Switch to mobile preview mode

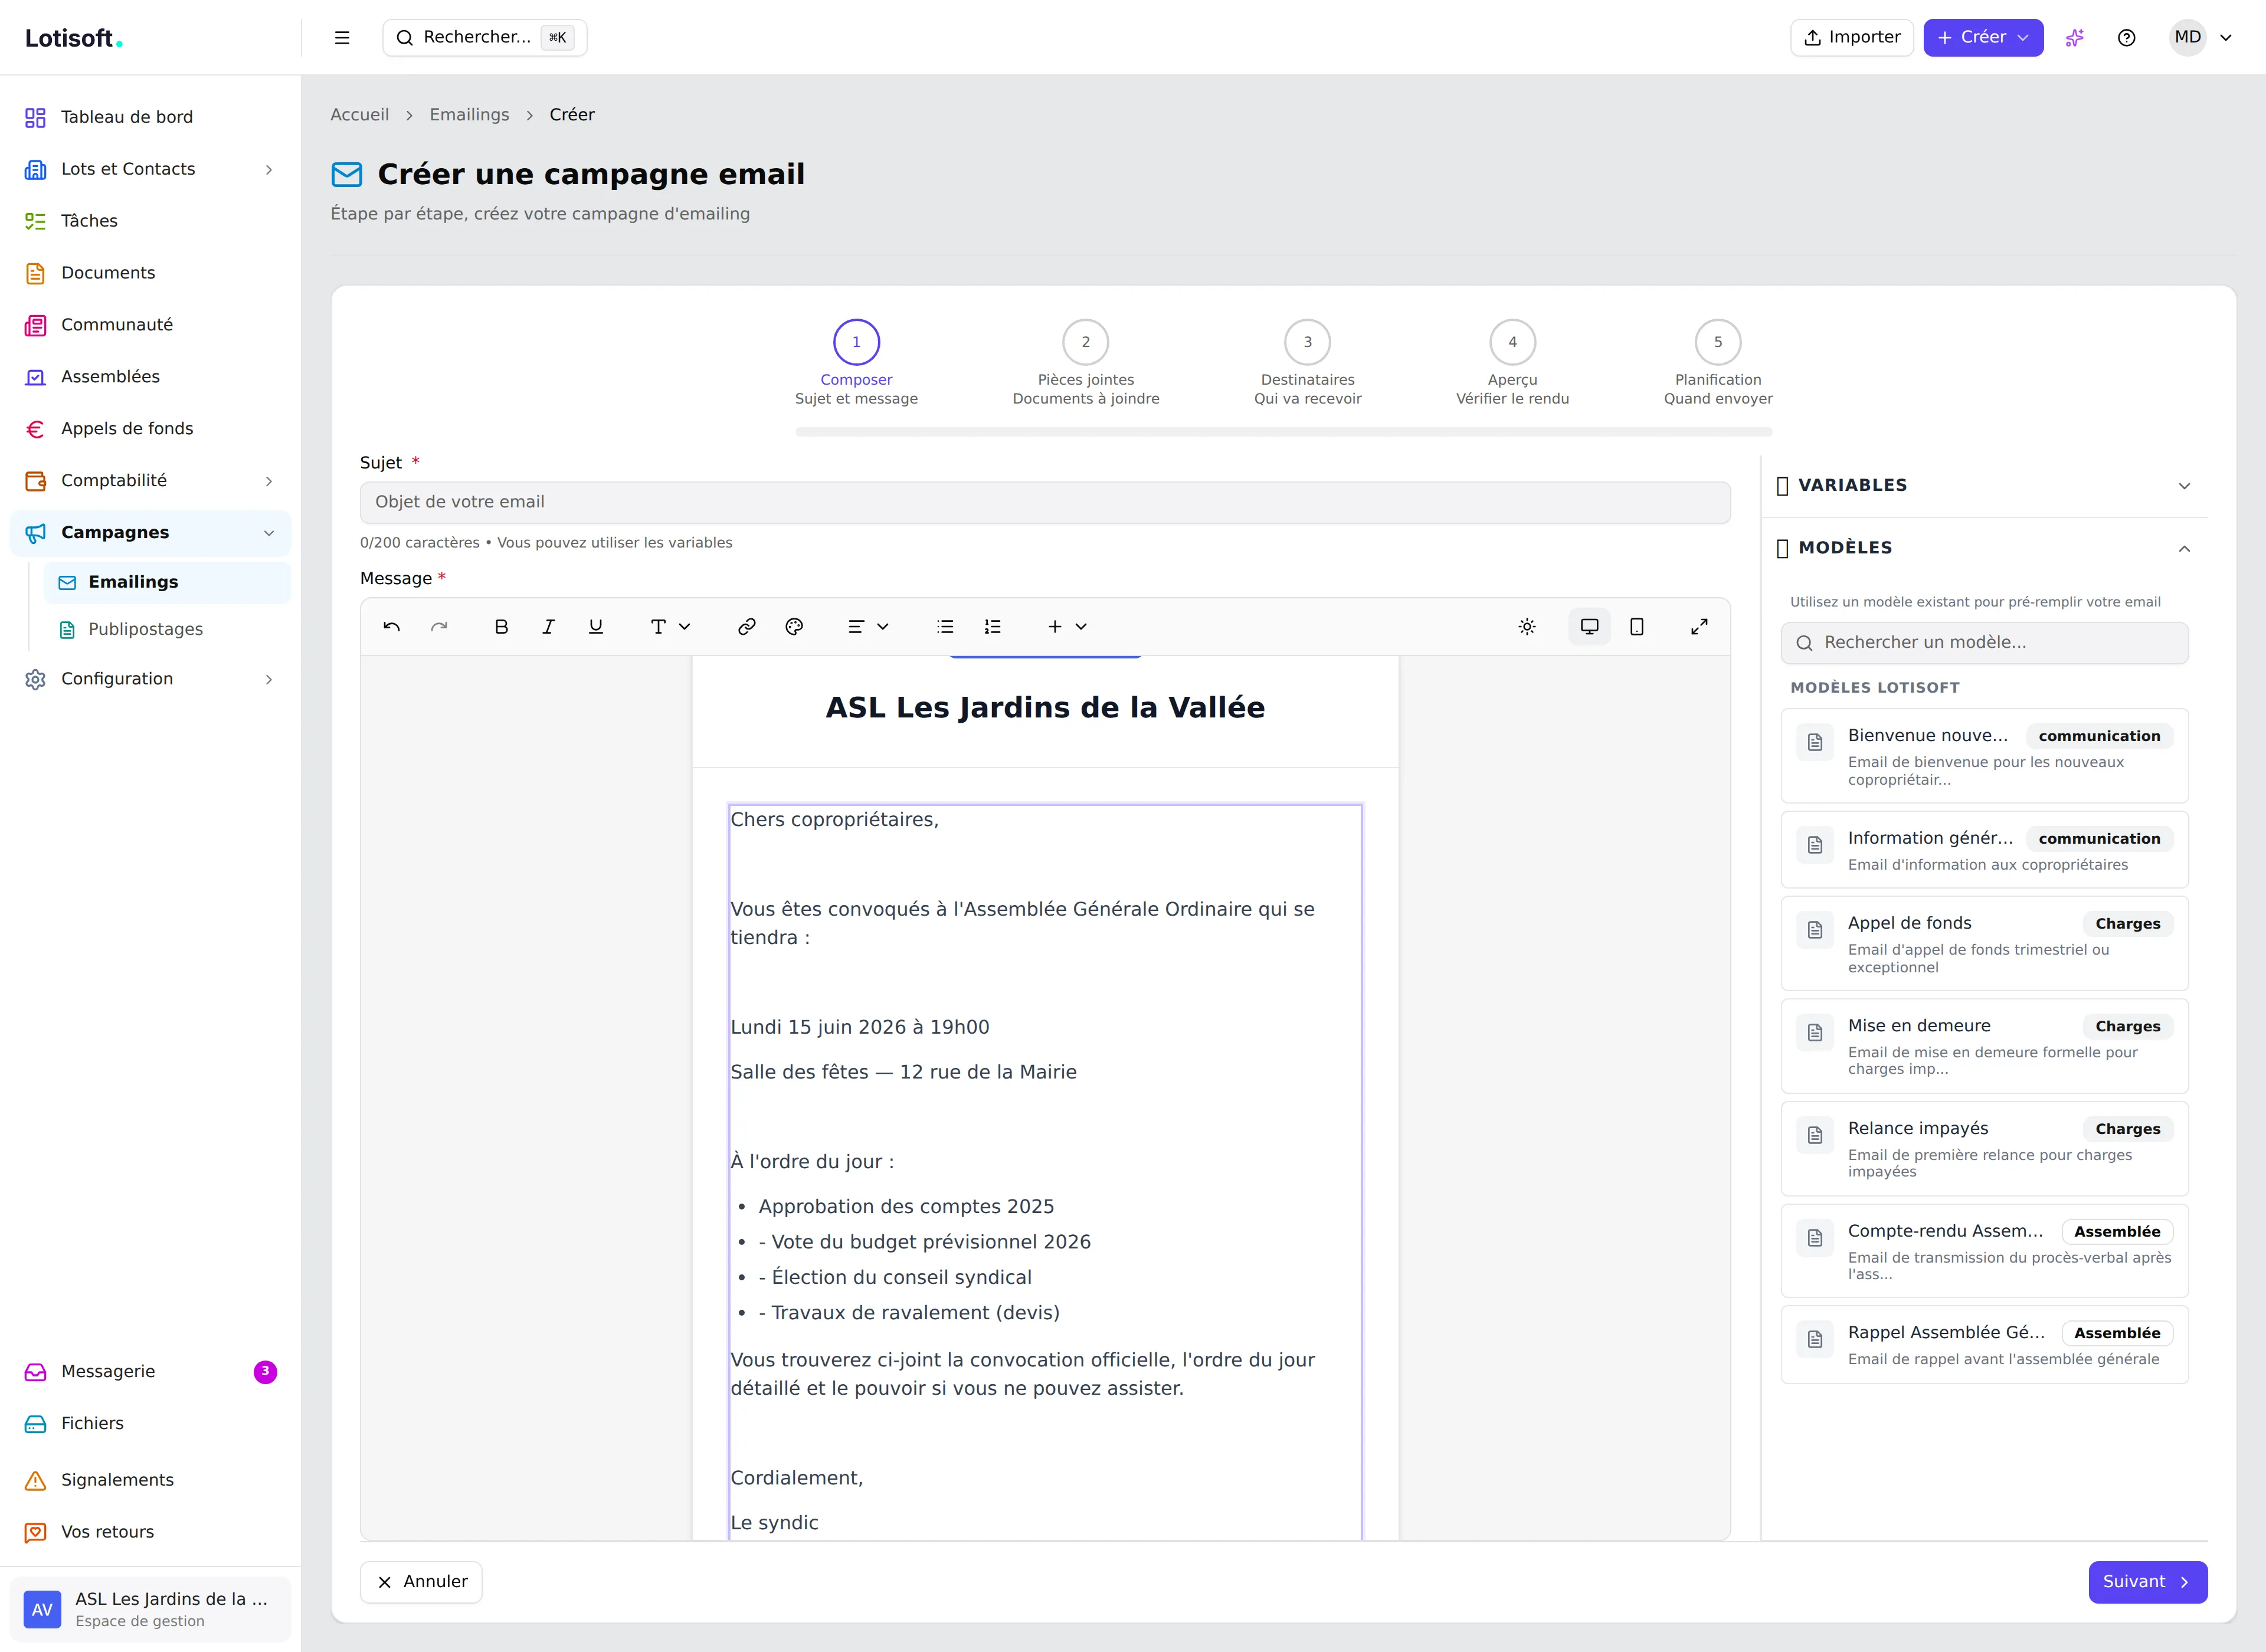pyautogui.click(x=1637, y=627)
